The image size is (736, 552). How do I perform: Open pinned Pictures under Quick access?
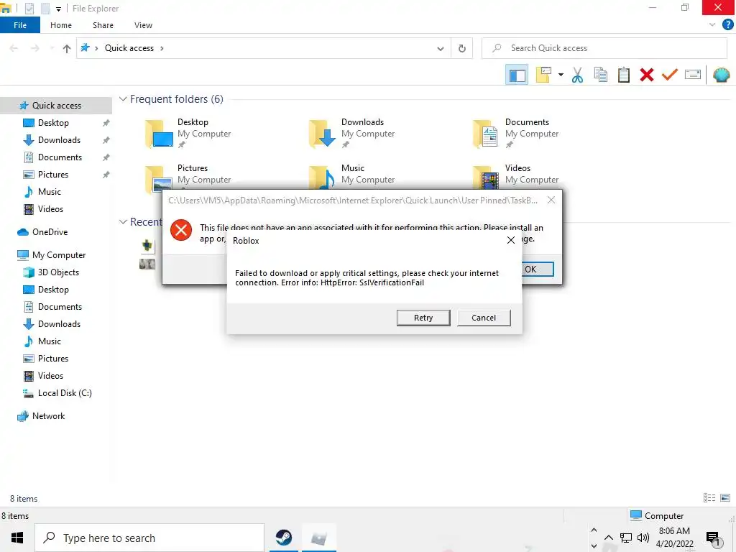click(x=52, y=175)
